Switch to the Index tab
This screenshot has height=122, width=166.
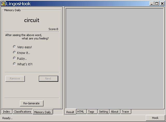click(7, 112)
